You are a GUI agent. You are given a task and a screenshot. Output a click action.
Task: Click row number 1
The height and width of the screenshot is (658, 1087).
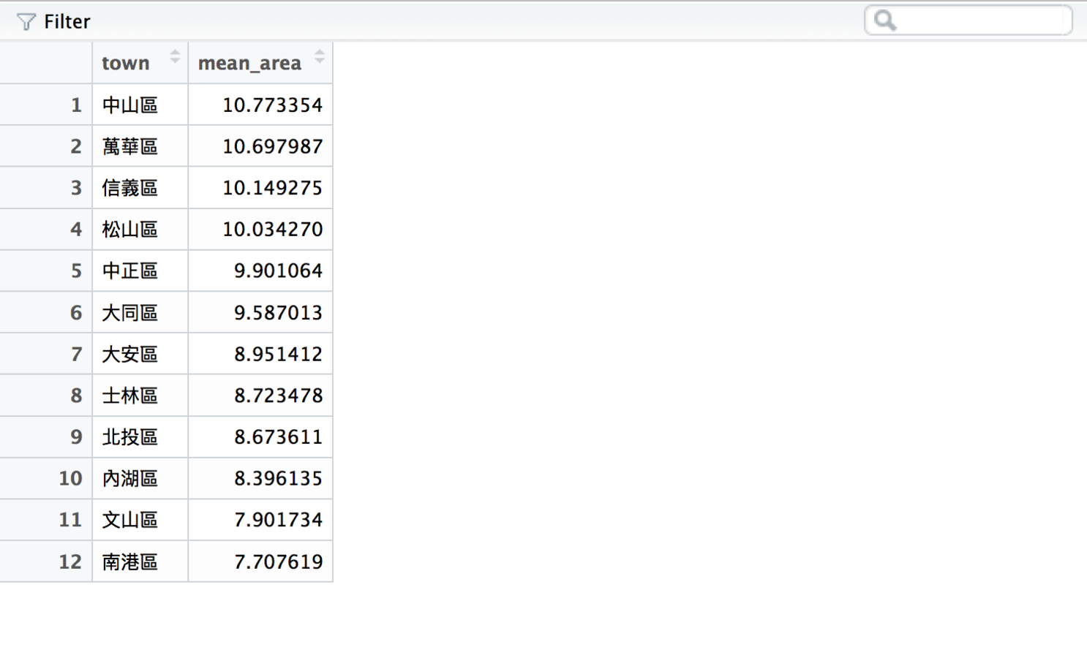click(x=76, y=105)
